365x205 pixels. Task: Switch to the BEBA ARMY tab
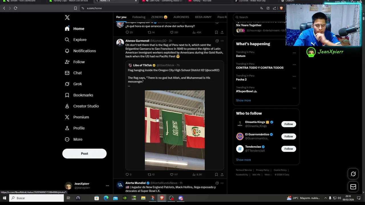[203, 17]
